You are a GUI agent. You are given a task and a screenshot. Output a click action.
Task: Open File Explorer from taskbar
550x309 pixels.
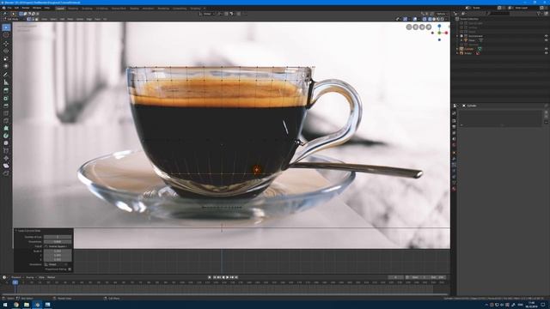click(27, 305)
